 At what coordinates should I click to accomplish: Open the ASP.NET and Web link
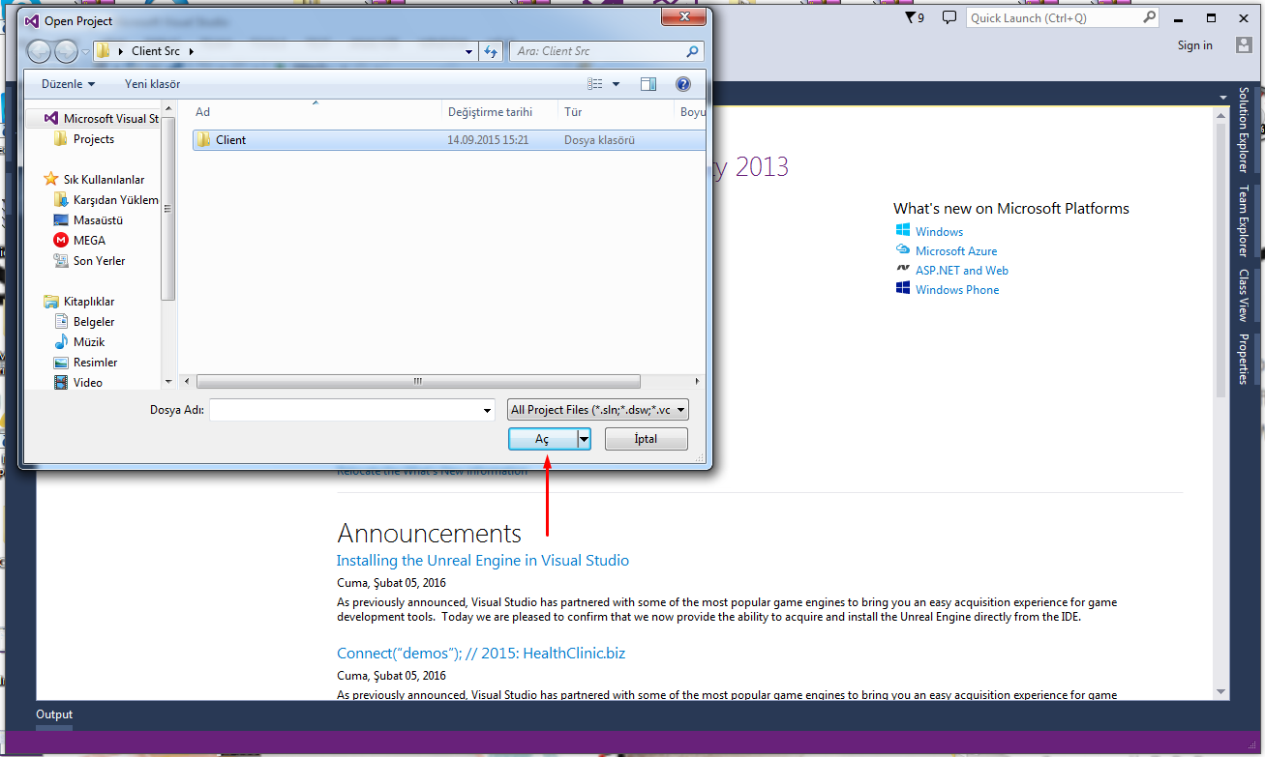(962, 271)
